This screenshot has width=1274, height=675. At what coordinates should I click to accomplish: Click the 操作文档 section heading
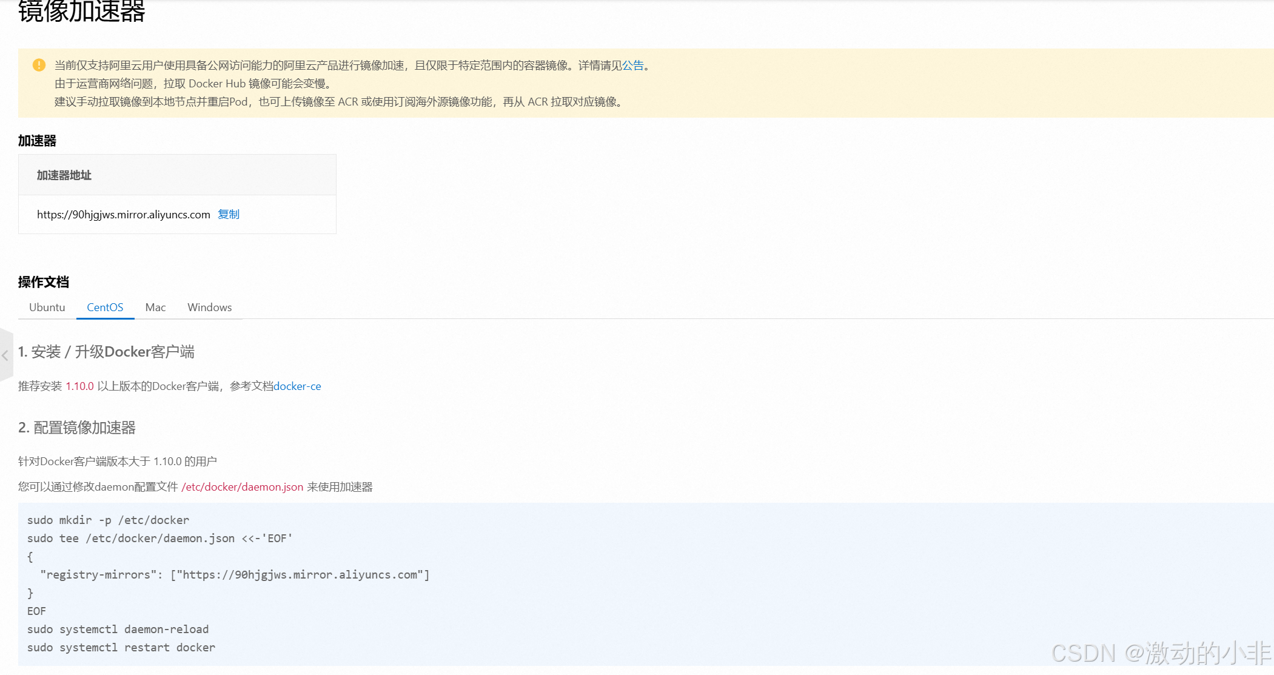tap(44, 282)
